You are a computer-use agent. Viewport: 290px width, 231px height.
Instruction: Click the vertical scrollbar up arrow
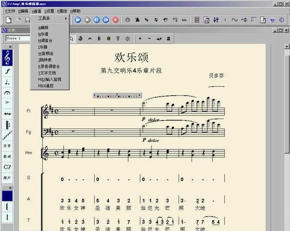click(x=287, y=46)
